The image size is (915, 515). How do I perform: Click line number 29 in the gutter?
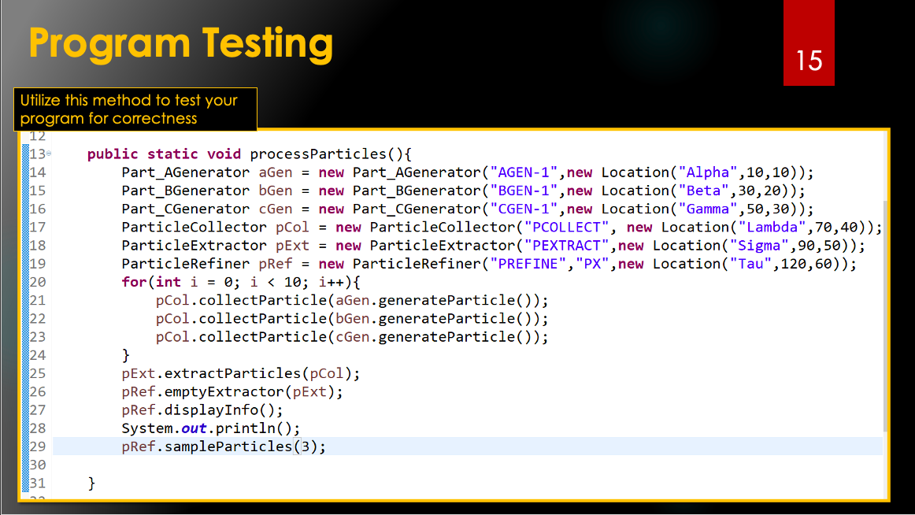[x=36, y=446]
